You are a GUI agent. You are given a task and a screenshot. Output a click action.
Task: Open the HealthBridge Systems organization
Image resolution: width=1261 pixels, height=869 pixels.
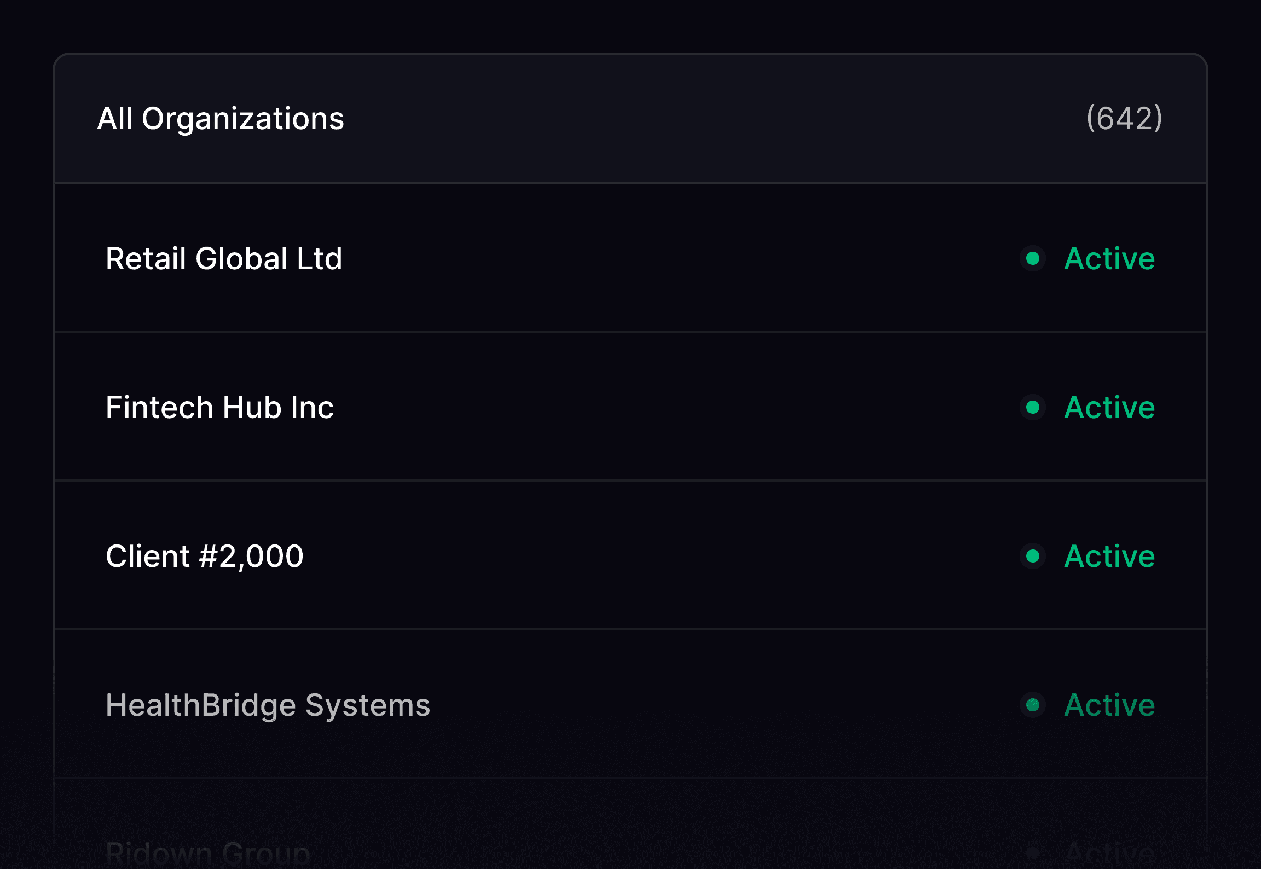(x=268, y=705)
